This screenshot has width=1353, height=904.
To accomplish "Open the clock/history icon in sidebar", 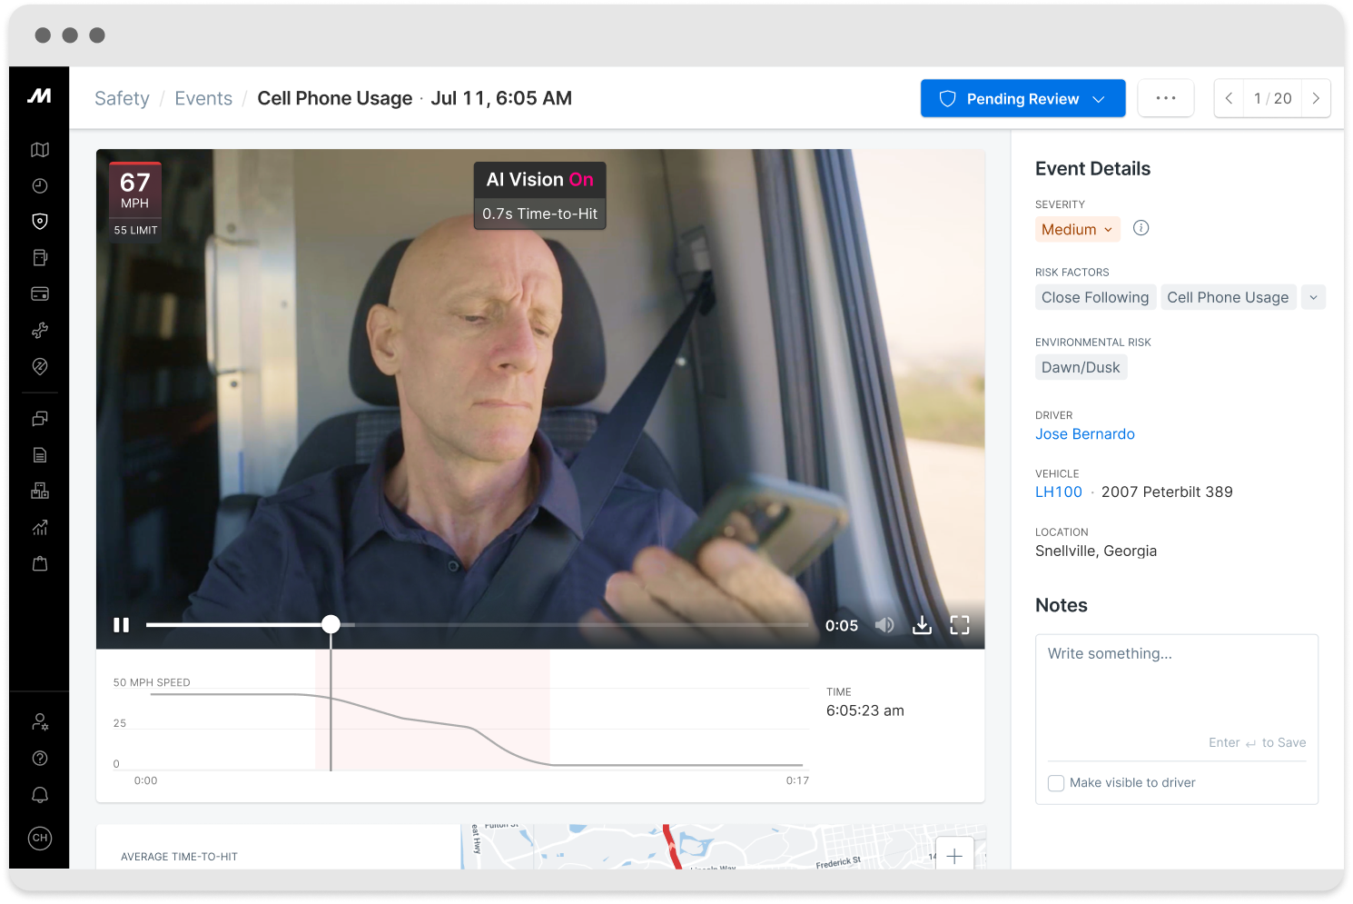I will click(40, 186).
